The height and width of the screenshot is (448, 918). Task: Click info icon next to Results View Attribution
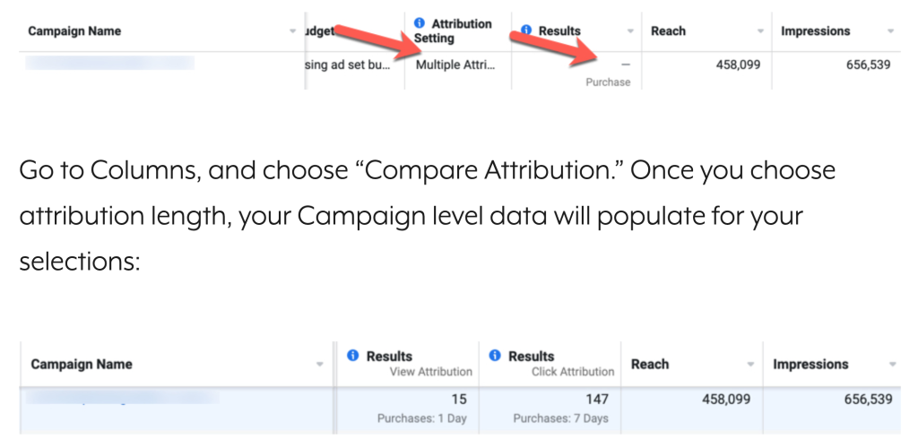point(352,355)
